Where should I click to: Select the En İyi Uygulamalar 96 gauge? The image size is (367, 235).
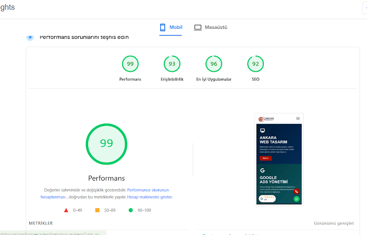click(x=214, y=64)
